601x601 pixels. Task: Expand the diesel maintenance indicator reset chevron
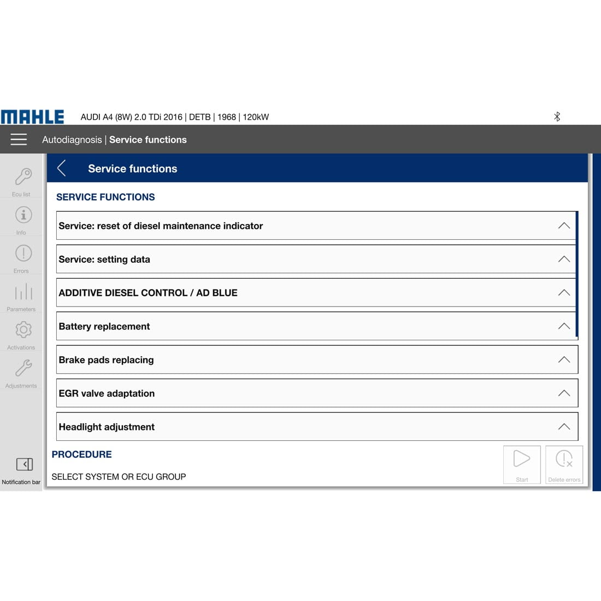point(564,226)
